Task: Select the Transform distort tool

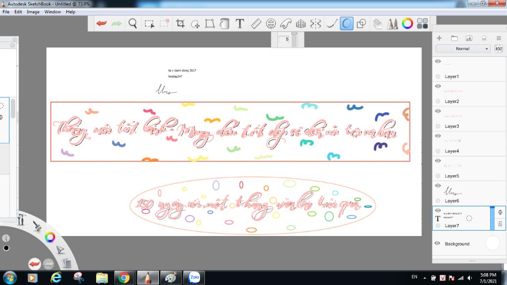Action: point(210,24)
